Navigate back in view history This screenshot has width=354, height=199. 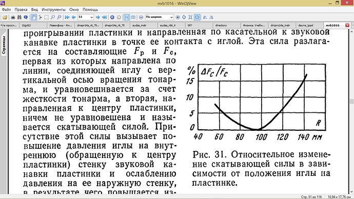112,17
